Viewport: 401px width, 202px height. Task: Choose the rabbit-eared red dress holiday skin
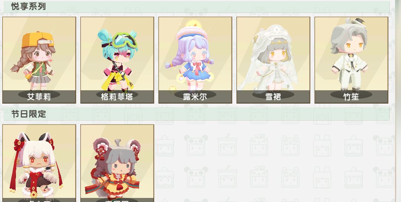39,163
